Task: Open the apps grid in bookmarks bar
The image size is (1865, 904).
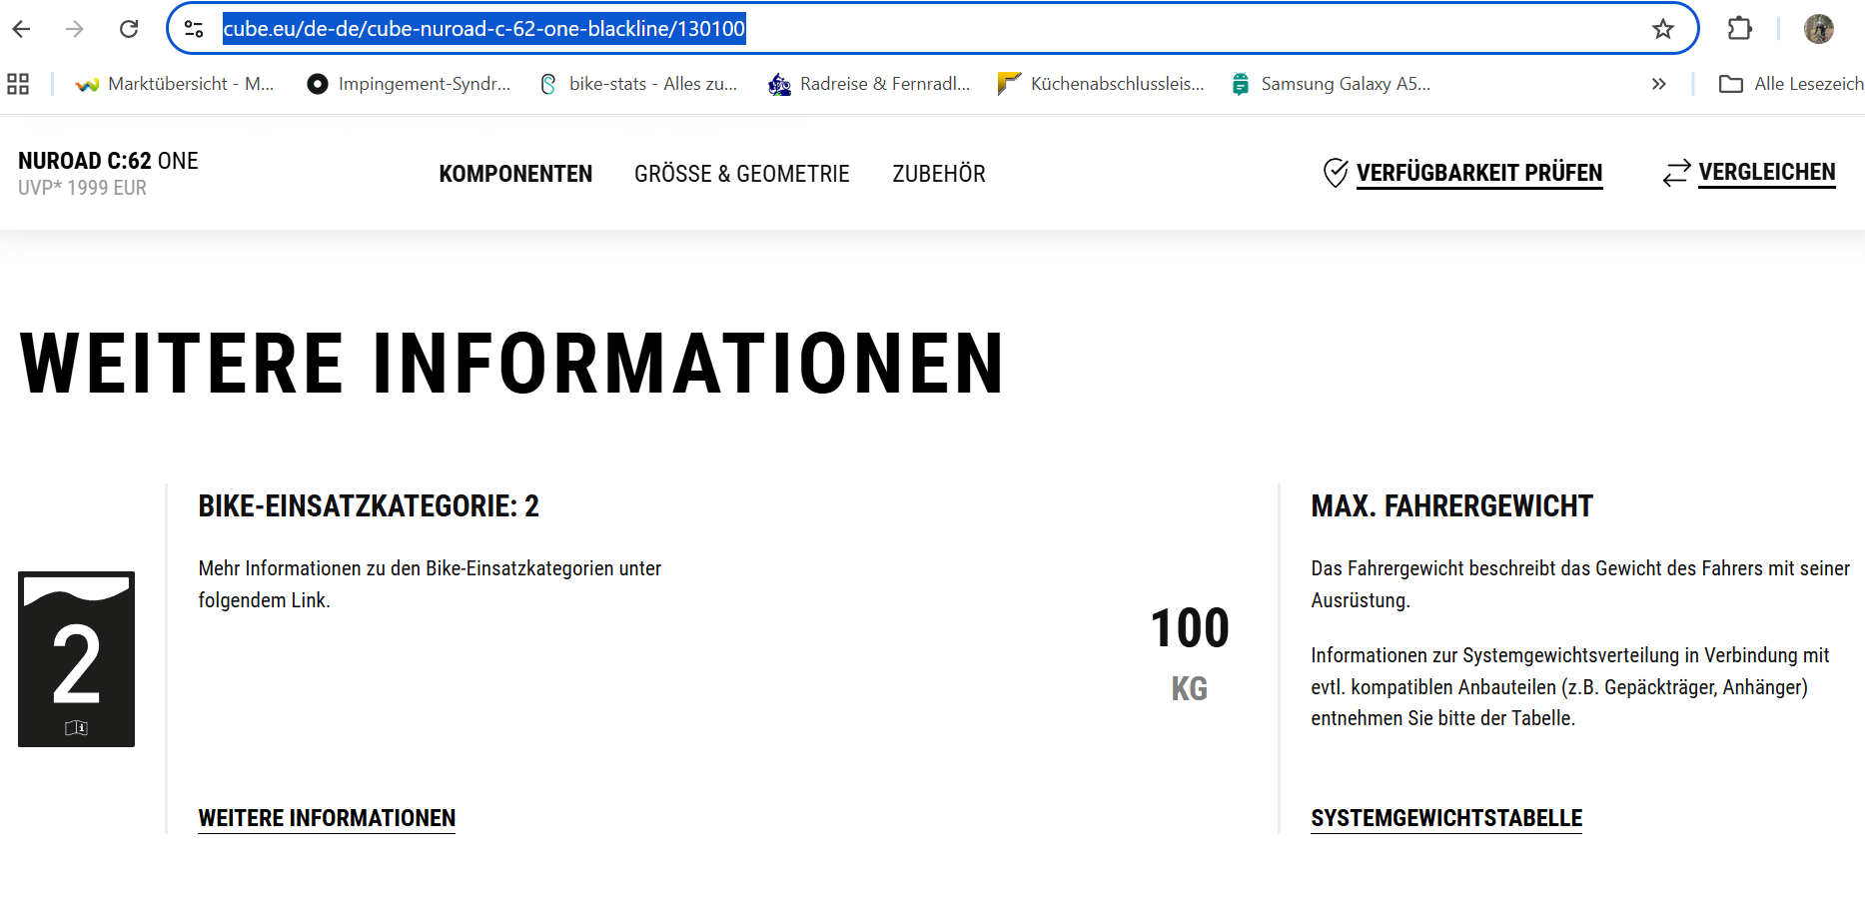Action: (x=18, y=84)
